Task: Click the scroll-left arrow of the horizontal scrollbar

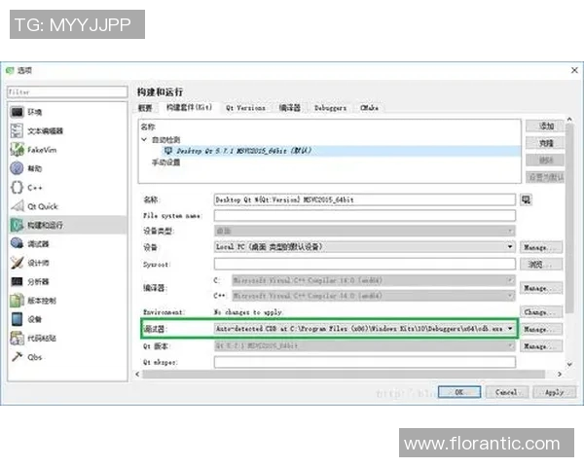Action: (138, 375)
